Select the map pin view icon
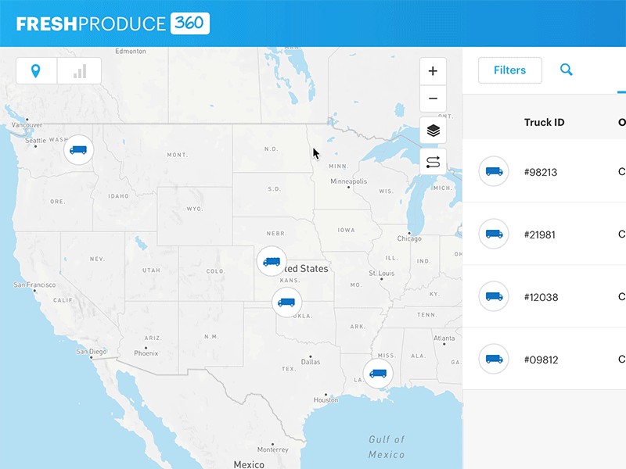626x469 pixels. [35, 70]
